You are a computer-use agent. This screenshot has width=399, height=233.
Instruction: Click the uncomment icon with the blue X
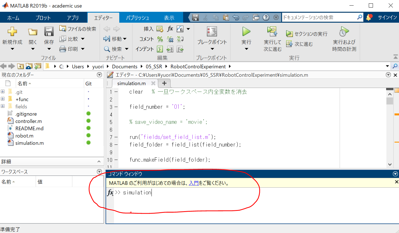(x=170, y=39)
